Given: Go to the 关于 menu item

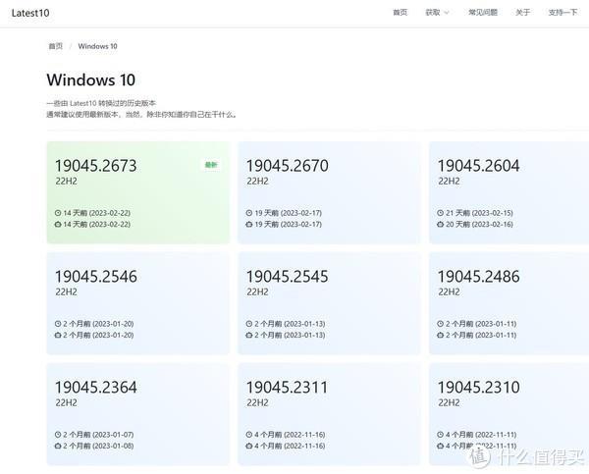Looking at the screenshot, I should click(523, 13).
